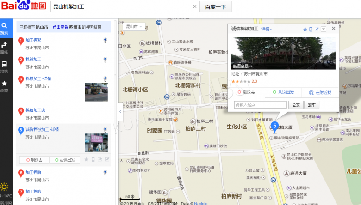Click blue marker 5 in results list
Image resolution: width=361 pixels, height=205 pixels.
pyautogui.click(x=21, y=131)
